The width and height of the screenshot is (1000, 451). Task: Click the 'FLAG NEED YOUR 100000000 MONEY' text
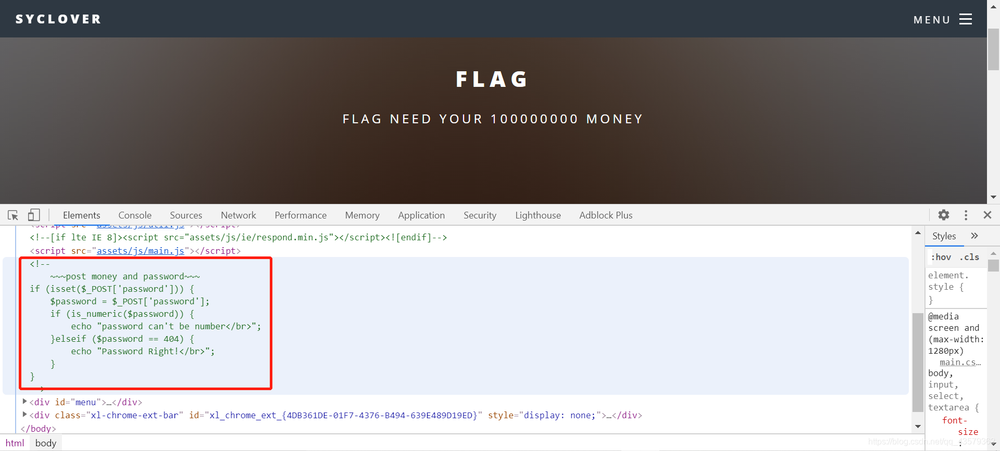[x=493, y=119]
